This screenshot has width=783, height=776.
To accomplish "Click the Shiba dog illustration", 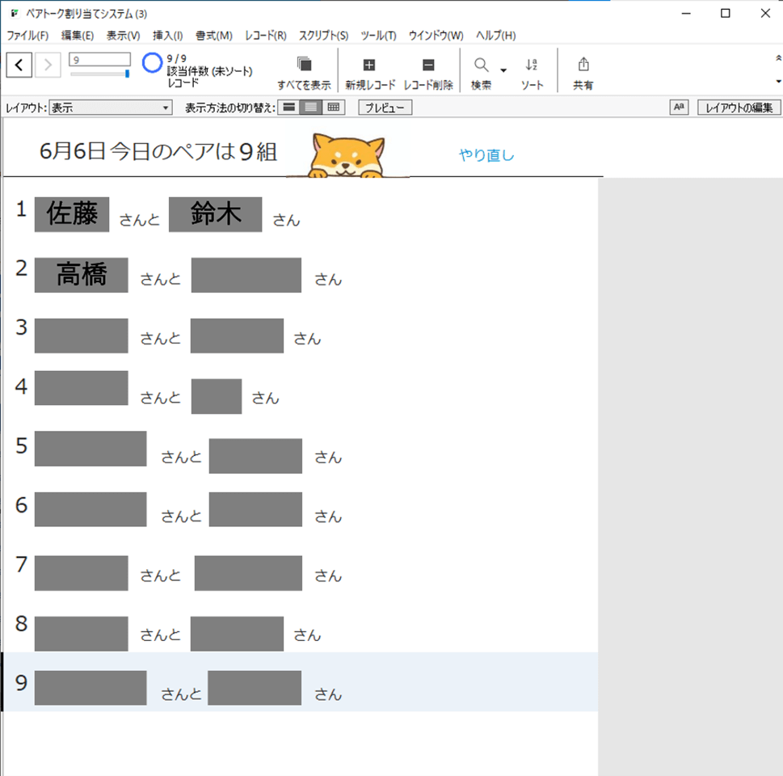I will tap(347, 155).
